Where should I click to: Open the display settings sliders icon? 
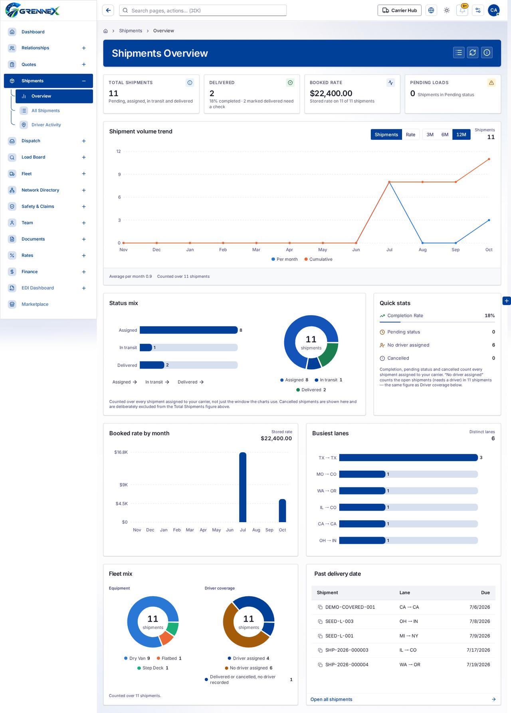[x=478, y=10]
